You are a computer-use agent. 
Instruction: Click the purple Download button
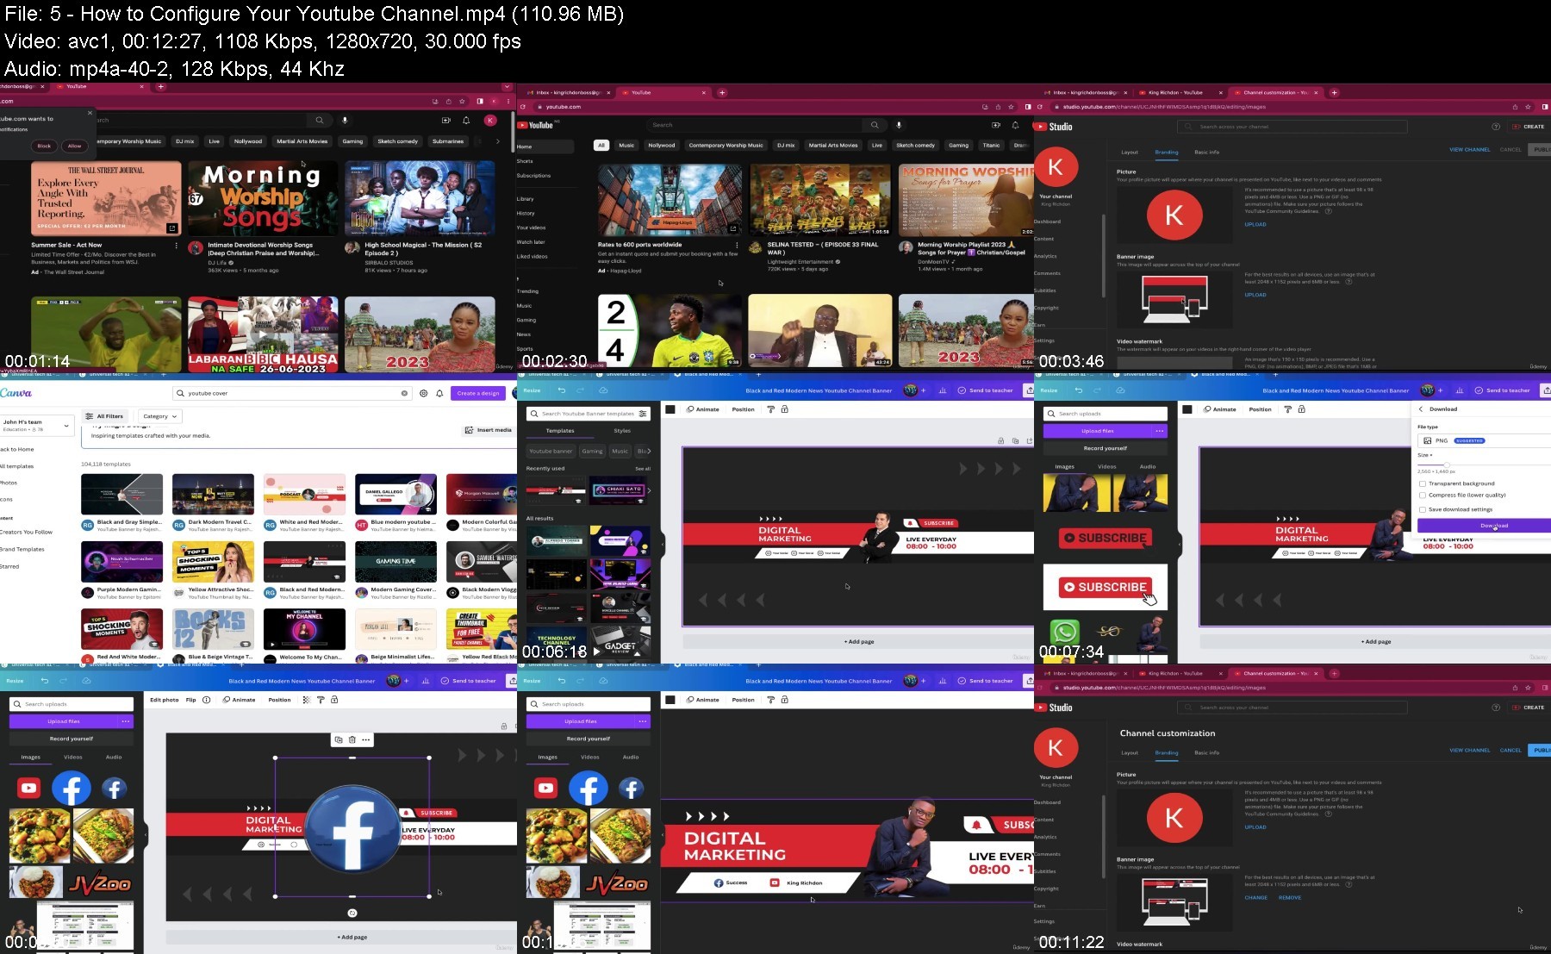click(x=1484, y=526)
